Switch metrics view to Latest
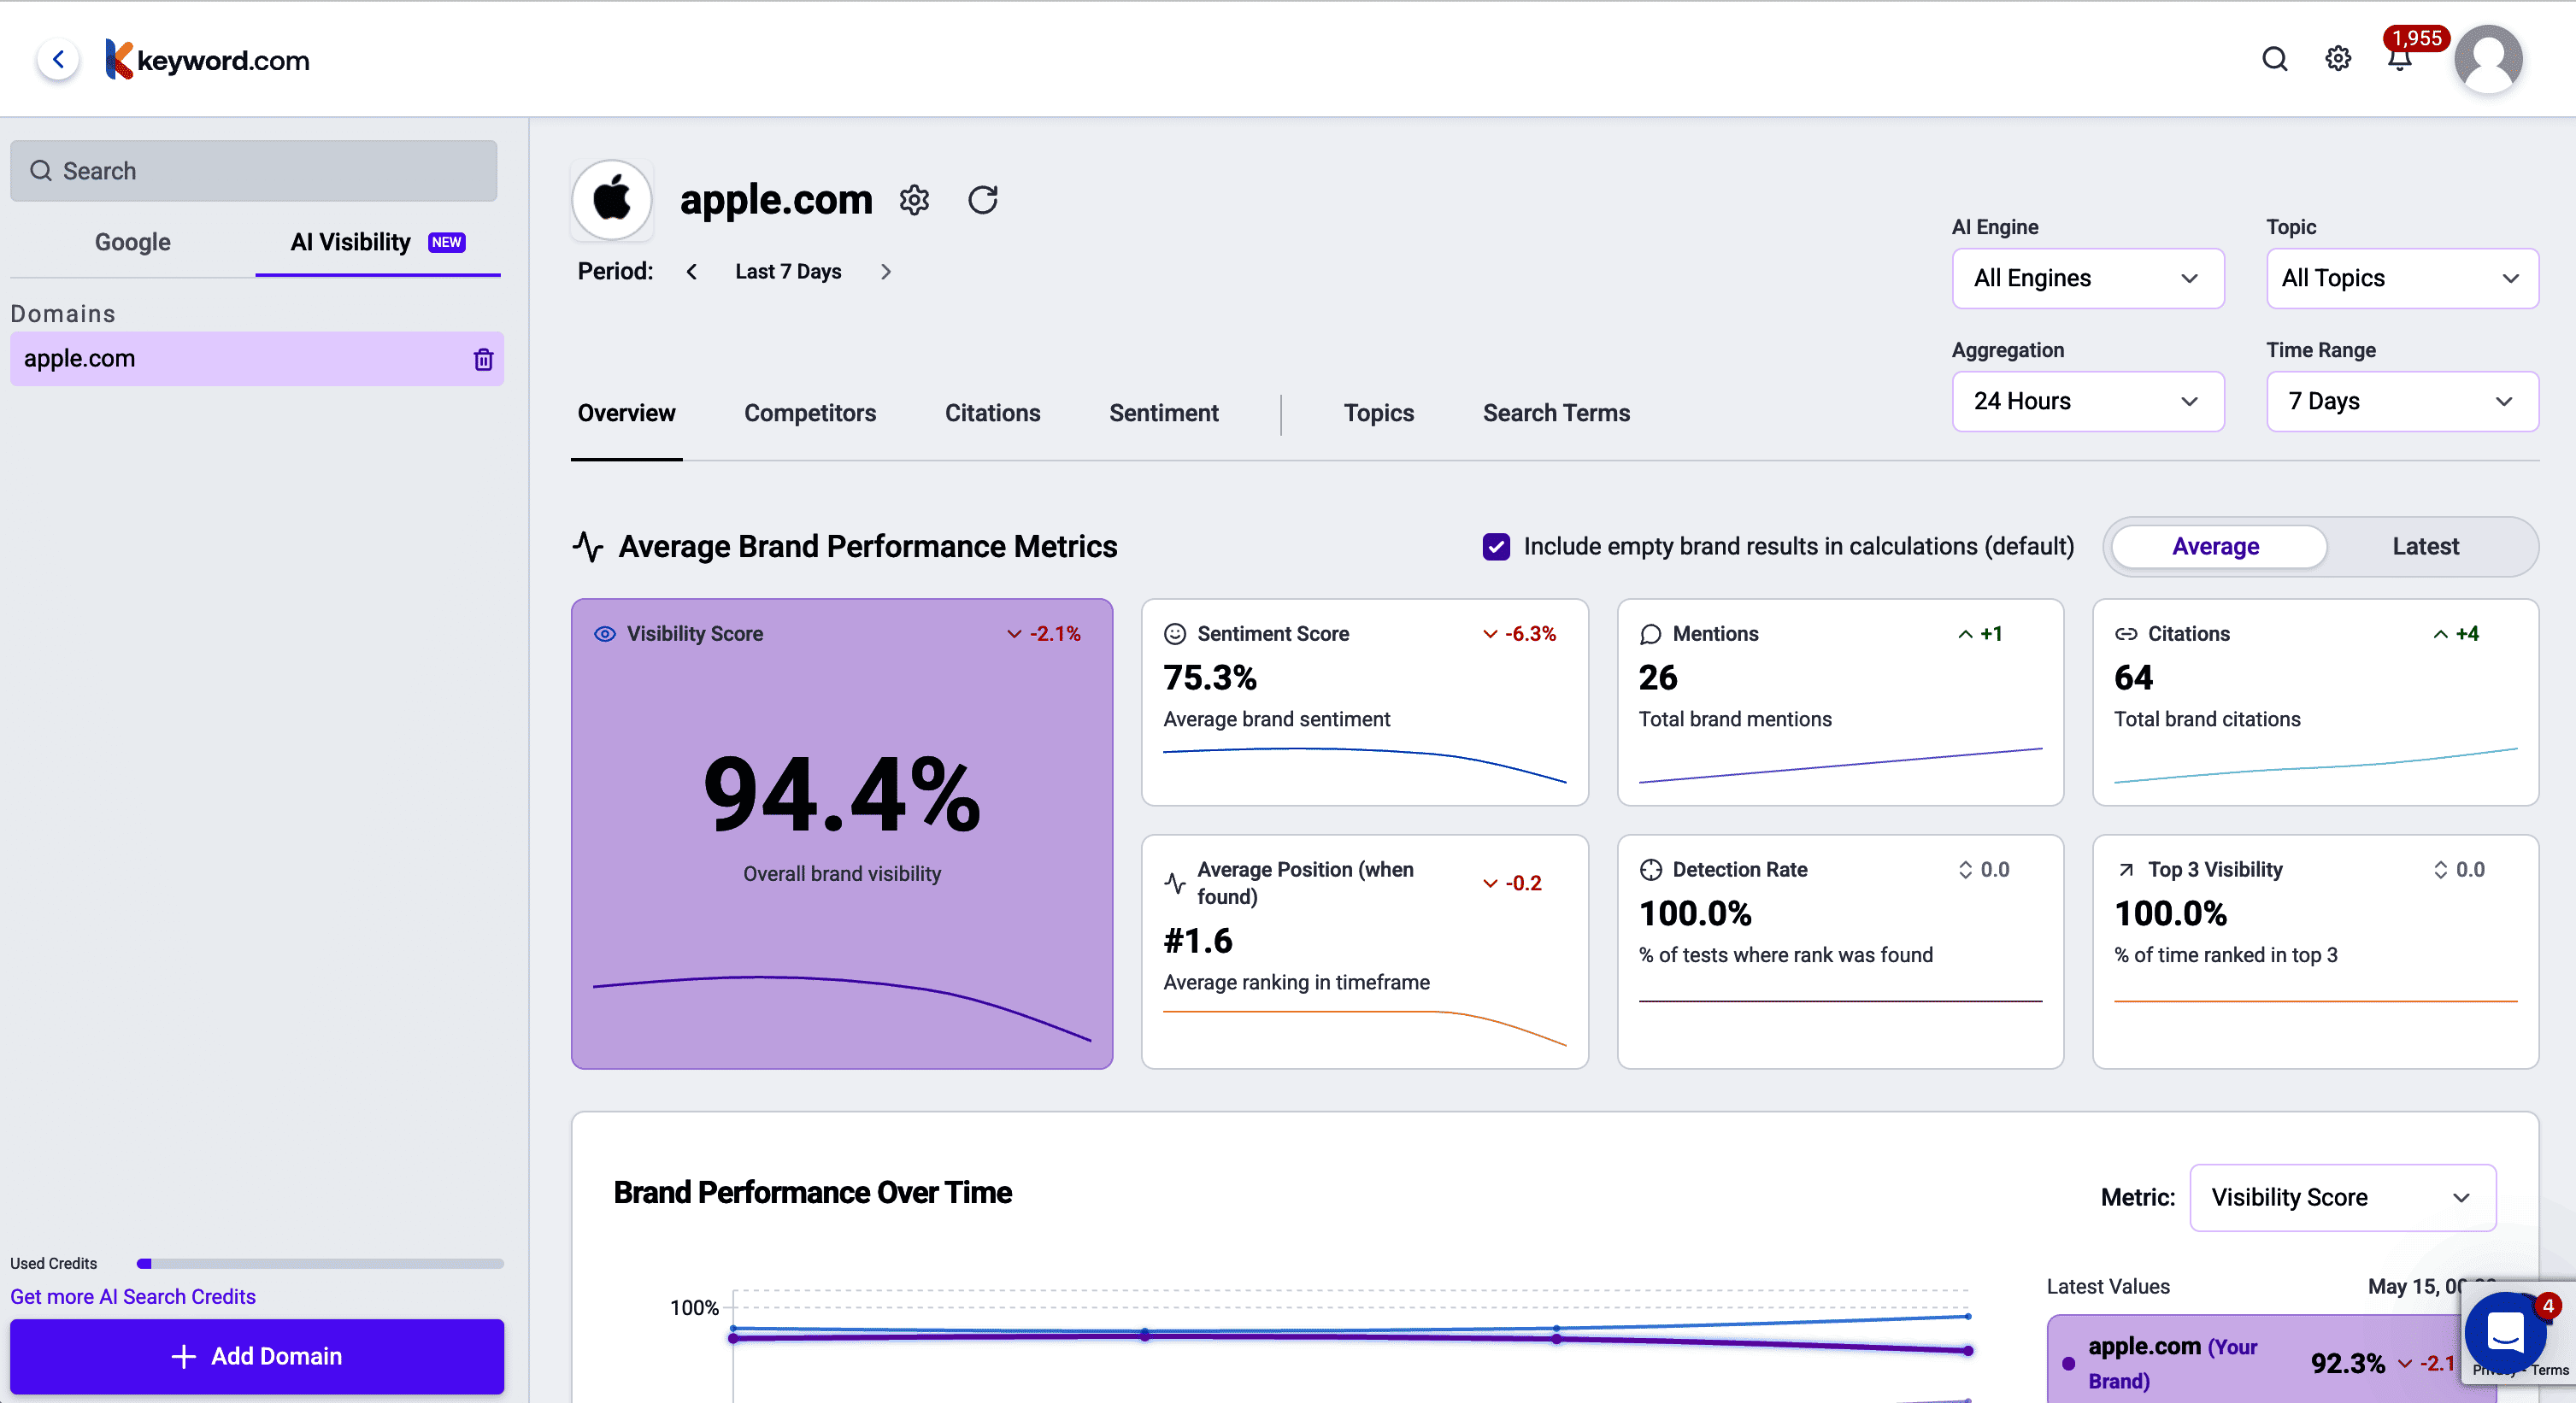The image size is (2576, 1403). click(2425, 546)
